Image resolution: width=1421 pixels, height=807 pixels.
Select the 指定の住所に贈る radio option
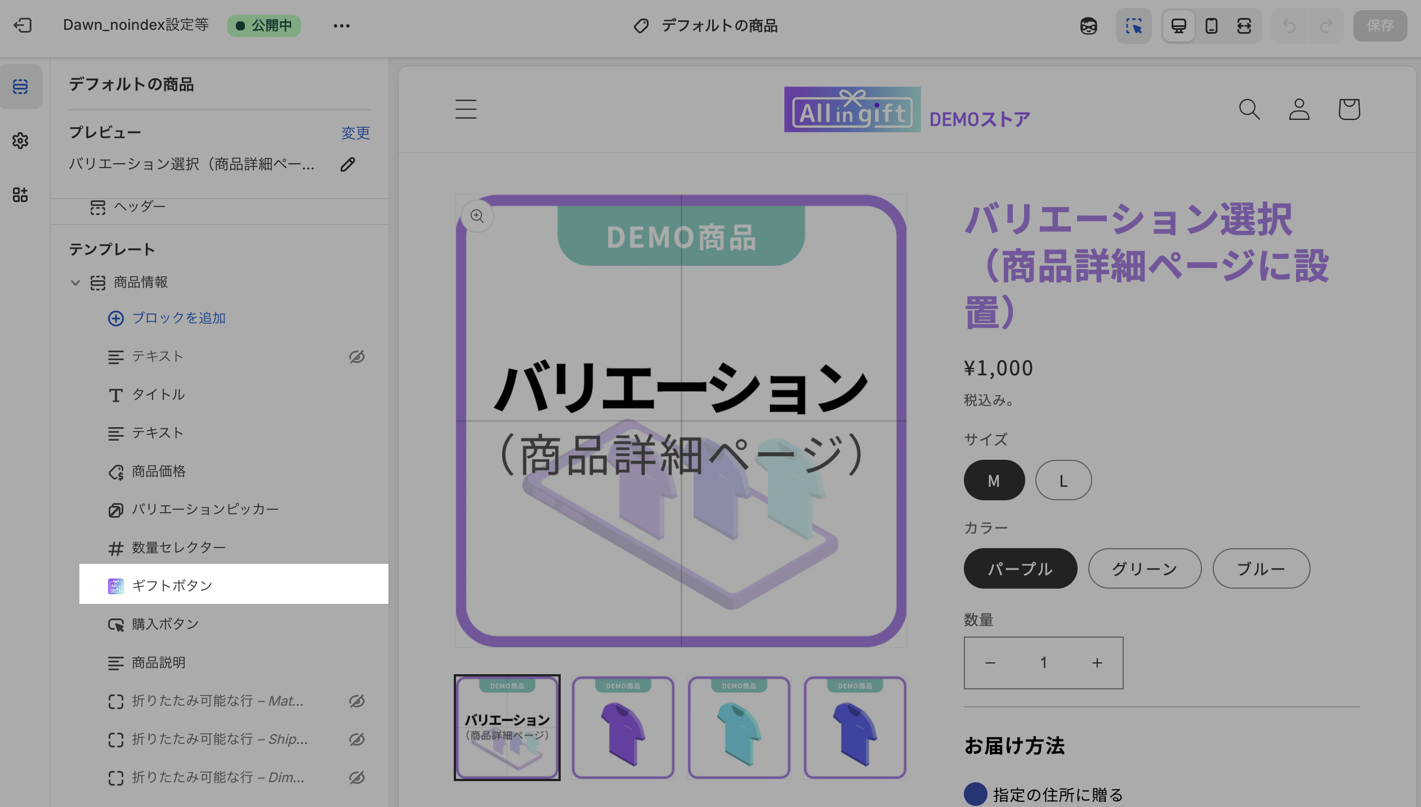coord(976,794)
